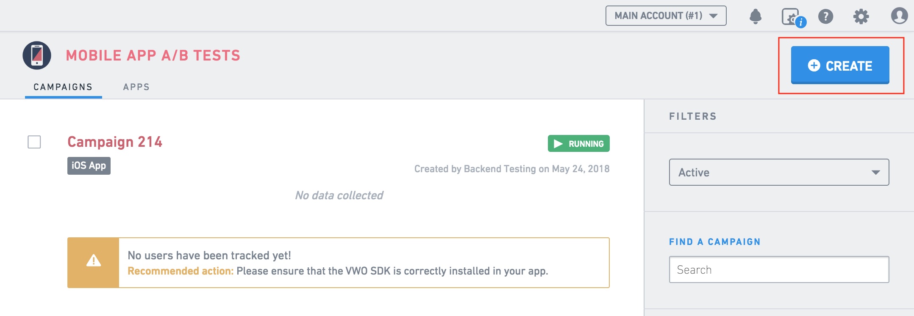Click the Running status badge
Viewport: 914px width, 316px height.
point(578,144)
